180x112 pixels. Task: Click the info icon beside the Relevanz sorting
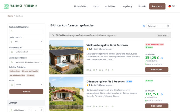tap(144, 26)
